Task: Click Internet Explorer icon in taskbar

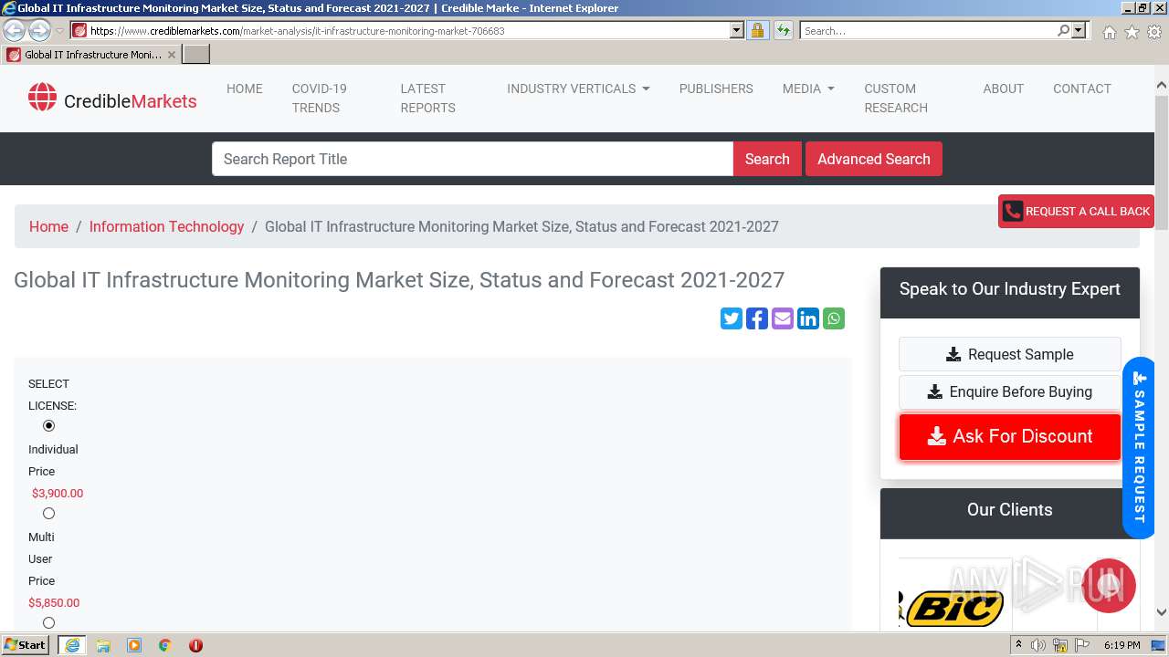Action: (x=72, y=645)
